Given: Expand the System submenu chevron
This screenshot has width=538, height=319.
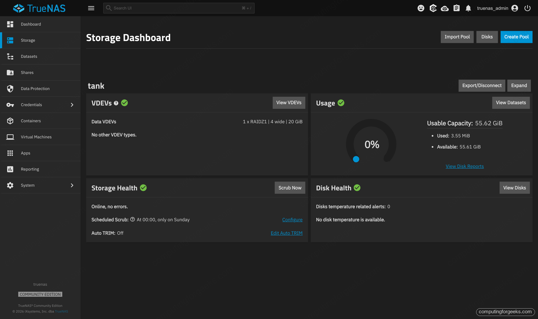Looking at the screenshot, I should click(x=72, y=185).
